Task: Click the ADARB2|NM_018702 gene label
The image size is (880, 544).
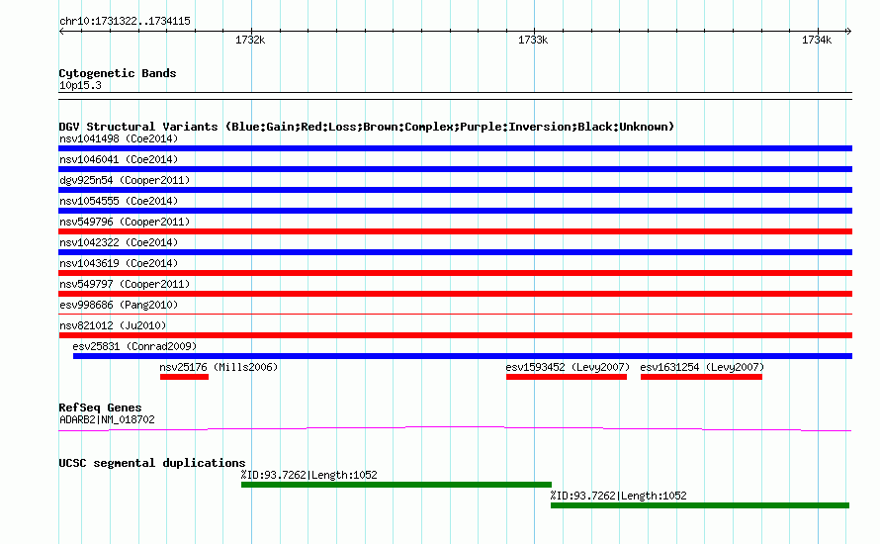Action: point(107,419)
